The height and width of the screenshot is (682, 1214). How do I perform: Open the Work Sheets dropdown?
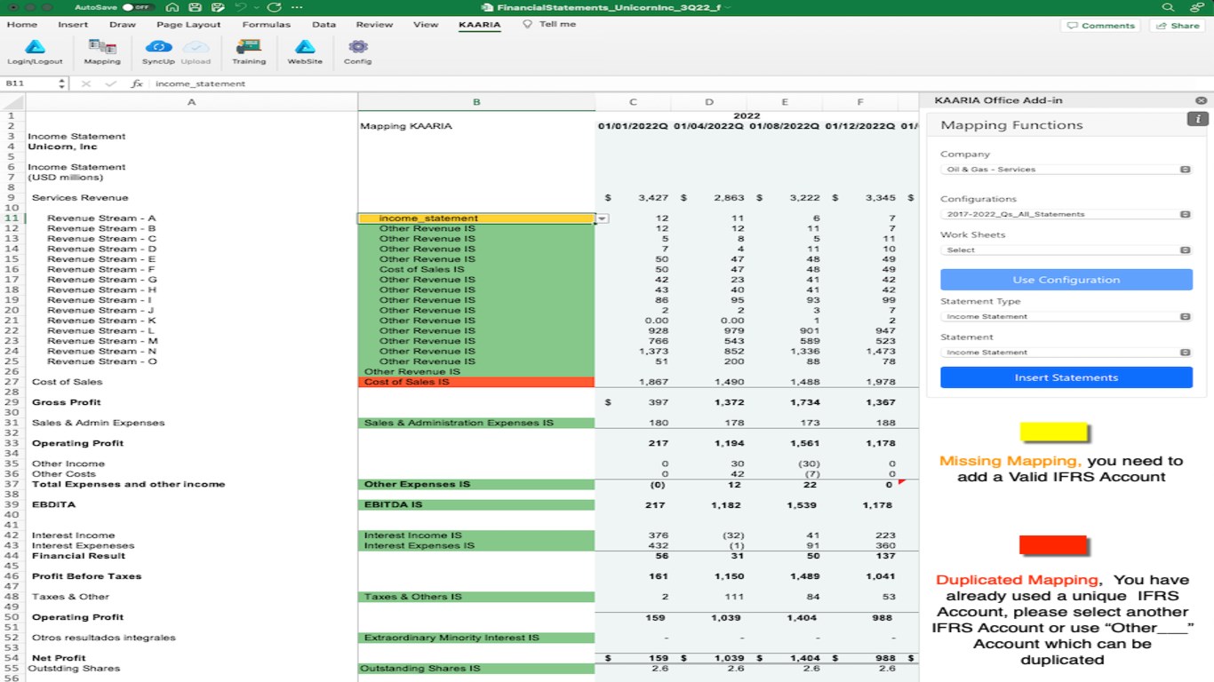pos(1066,250)
